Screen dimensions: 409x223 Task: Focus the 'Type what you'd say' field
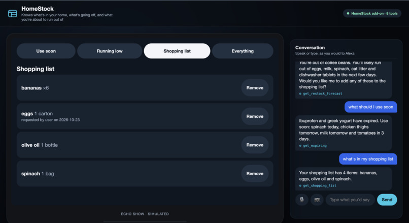(350, 200)
